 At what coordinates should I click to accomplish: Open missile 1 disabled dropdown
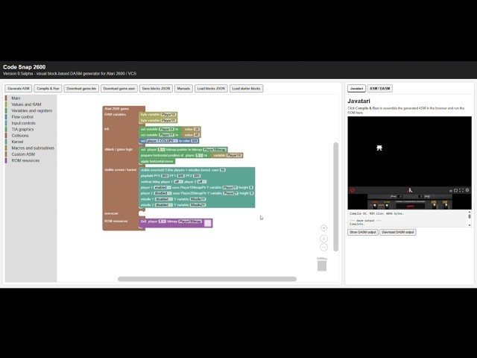click(x=164, y=199)
